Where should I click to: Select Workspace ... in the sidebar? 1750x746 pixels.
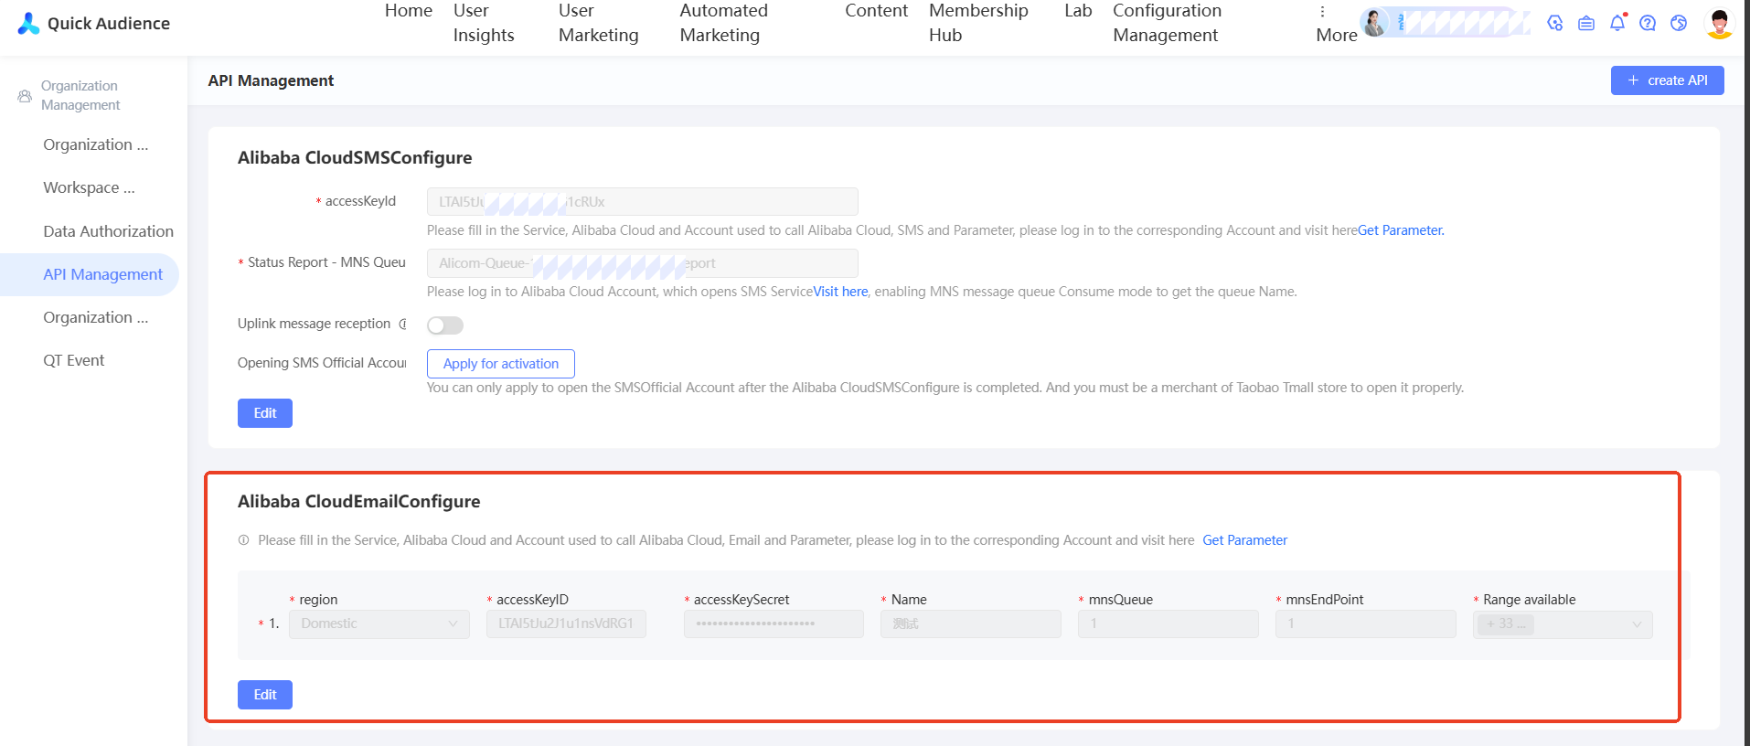89,187
